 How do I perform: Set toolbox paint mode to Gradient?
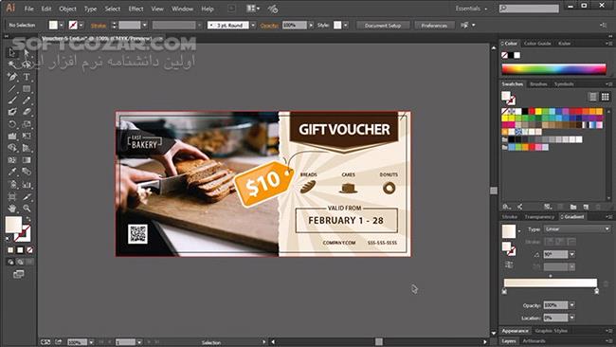click(20, 250)
